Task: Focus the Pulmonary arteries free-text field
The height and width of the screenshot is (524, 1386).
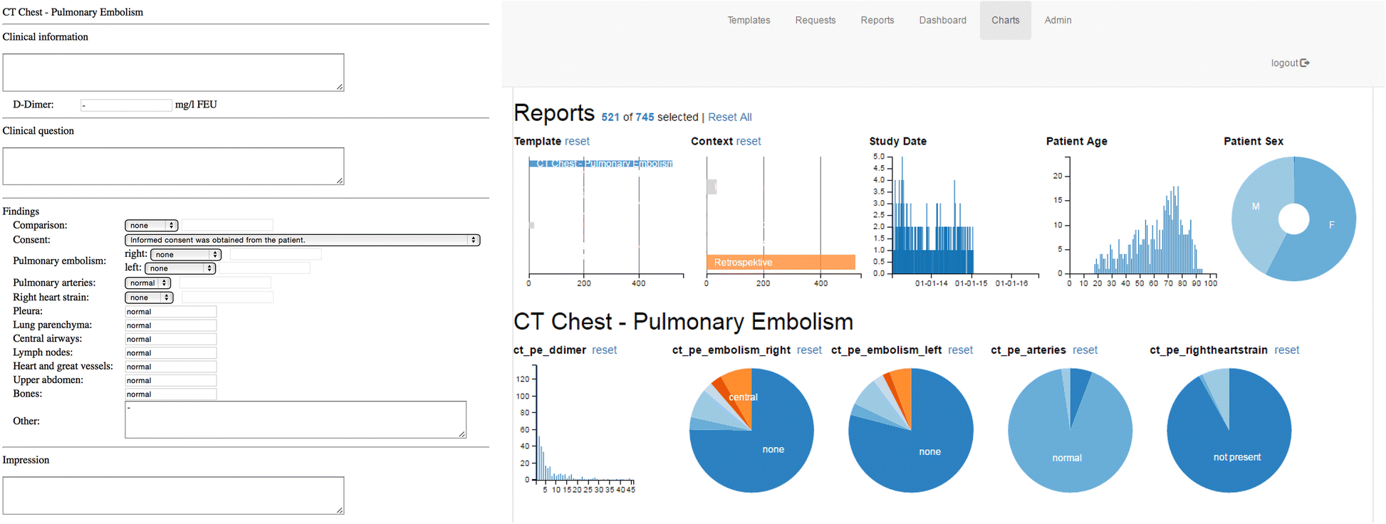Action: (225, 283)
